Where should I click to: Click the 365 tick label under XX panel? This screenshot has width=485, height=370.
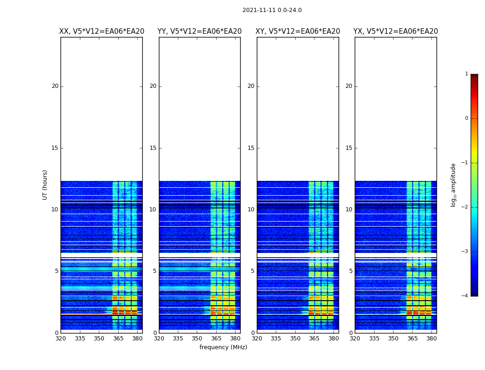pos(118,339)
